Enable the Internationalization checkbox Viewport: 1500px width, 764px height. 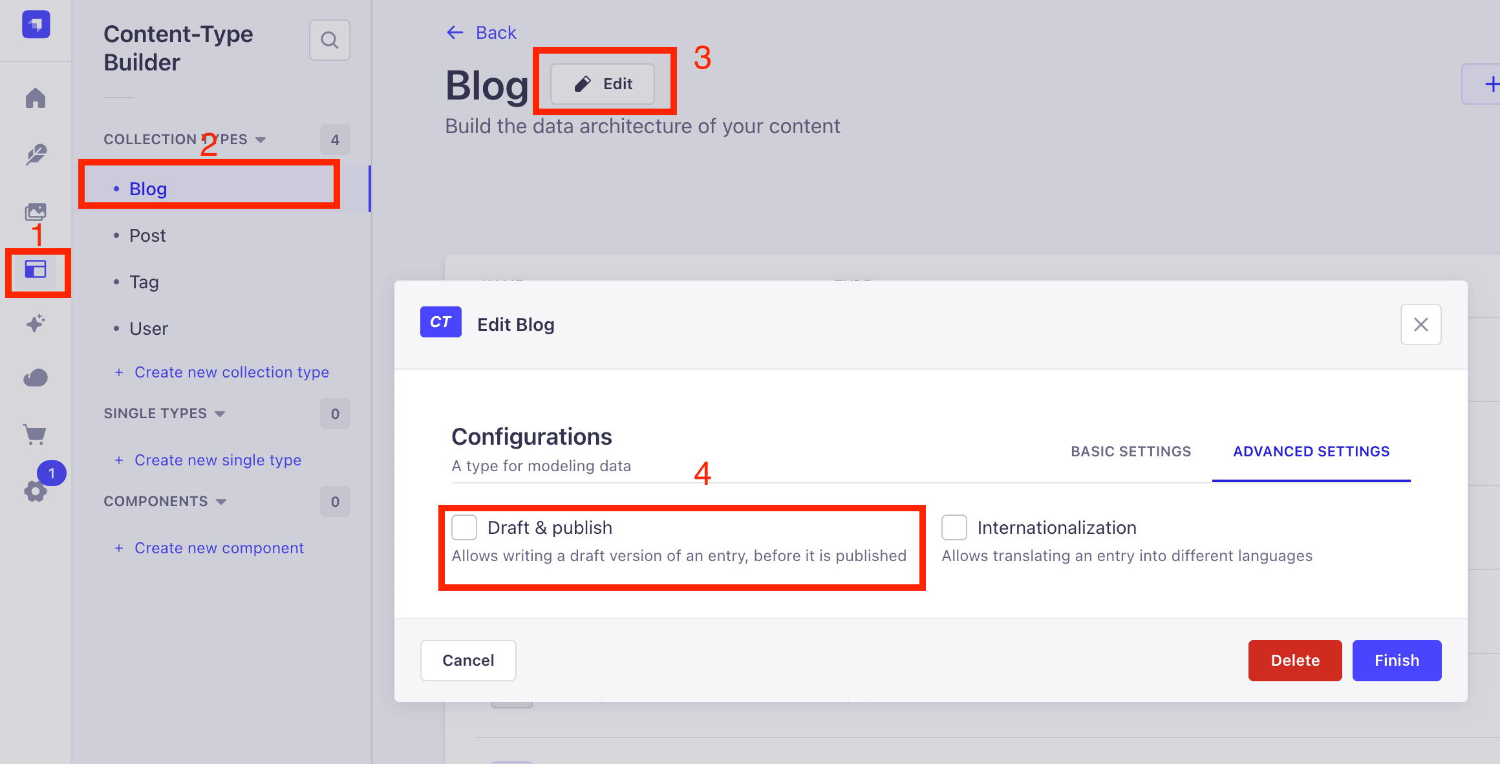tap(954, 527)
